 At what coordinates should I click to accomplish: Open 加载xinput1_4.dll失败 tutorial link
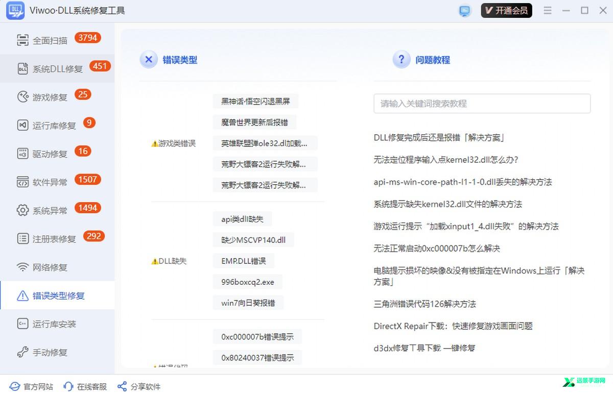pos(466,226)
